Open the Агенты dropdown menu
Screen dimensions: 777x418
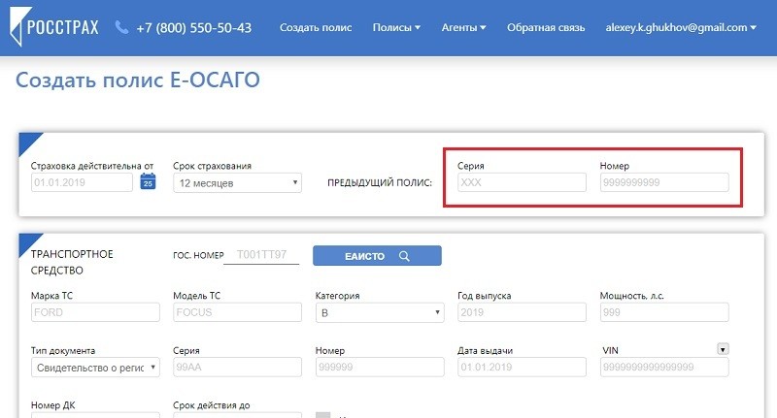pyautogui.click(x=463, y=27)
